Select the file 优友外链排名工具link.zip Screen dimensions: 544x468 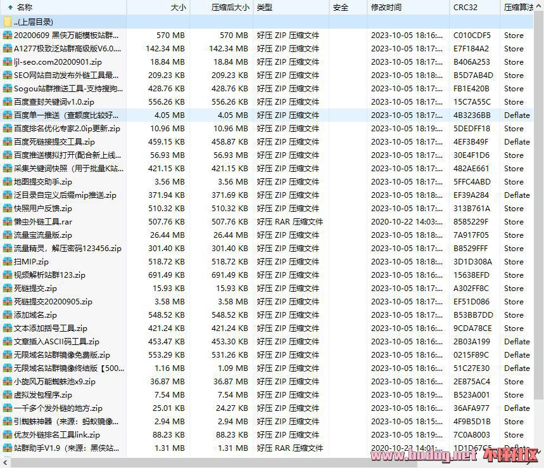[57, 435]
